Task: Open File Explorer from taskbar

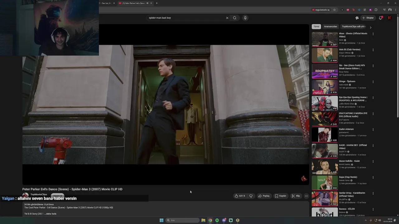Action: (203, 220)
